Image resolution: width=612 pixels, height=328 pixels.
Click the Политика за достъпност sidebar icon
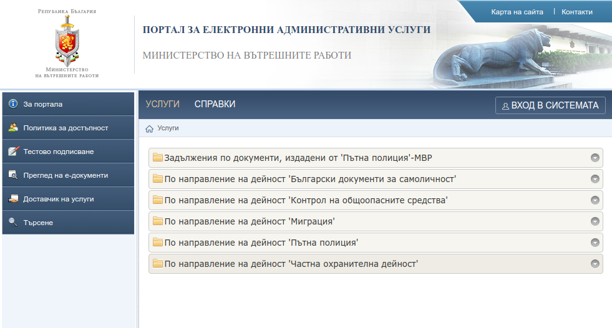[x=13, y=127]
